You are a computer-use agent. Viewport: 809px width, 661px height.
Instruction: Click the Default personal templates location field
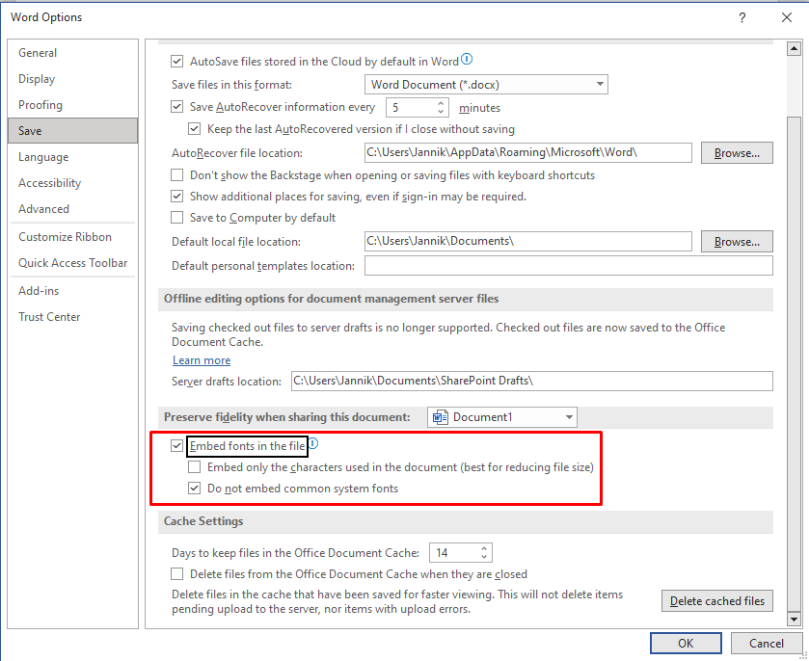569,266
